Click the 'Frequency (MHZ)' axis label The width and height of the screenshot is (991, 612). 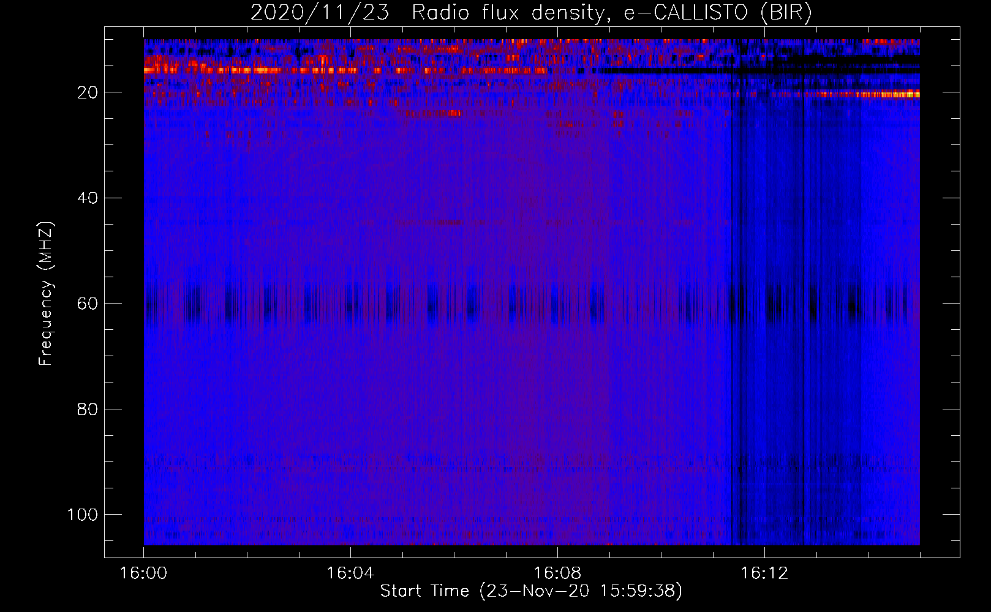(x=46, y=293)
